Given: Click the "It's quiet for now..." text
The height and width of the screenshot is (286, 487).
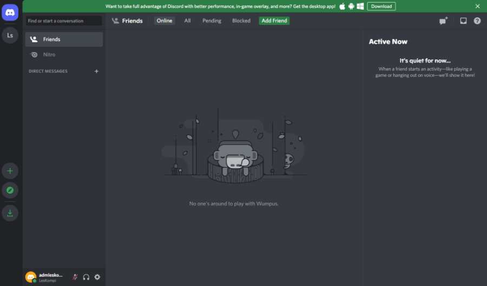Looking at the screenshot, I should (425, 61).
